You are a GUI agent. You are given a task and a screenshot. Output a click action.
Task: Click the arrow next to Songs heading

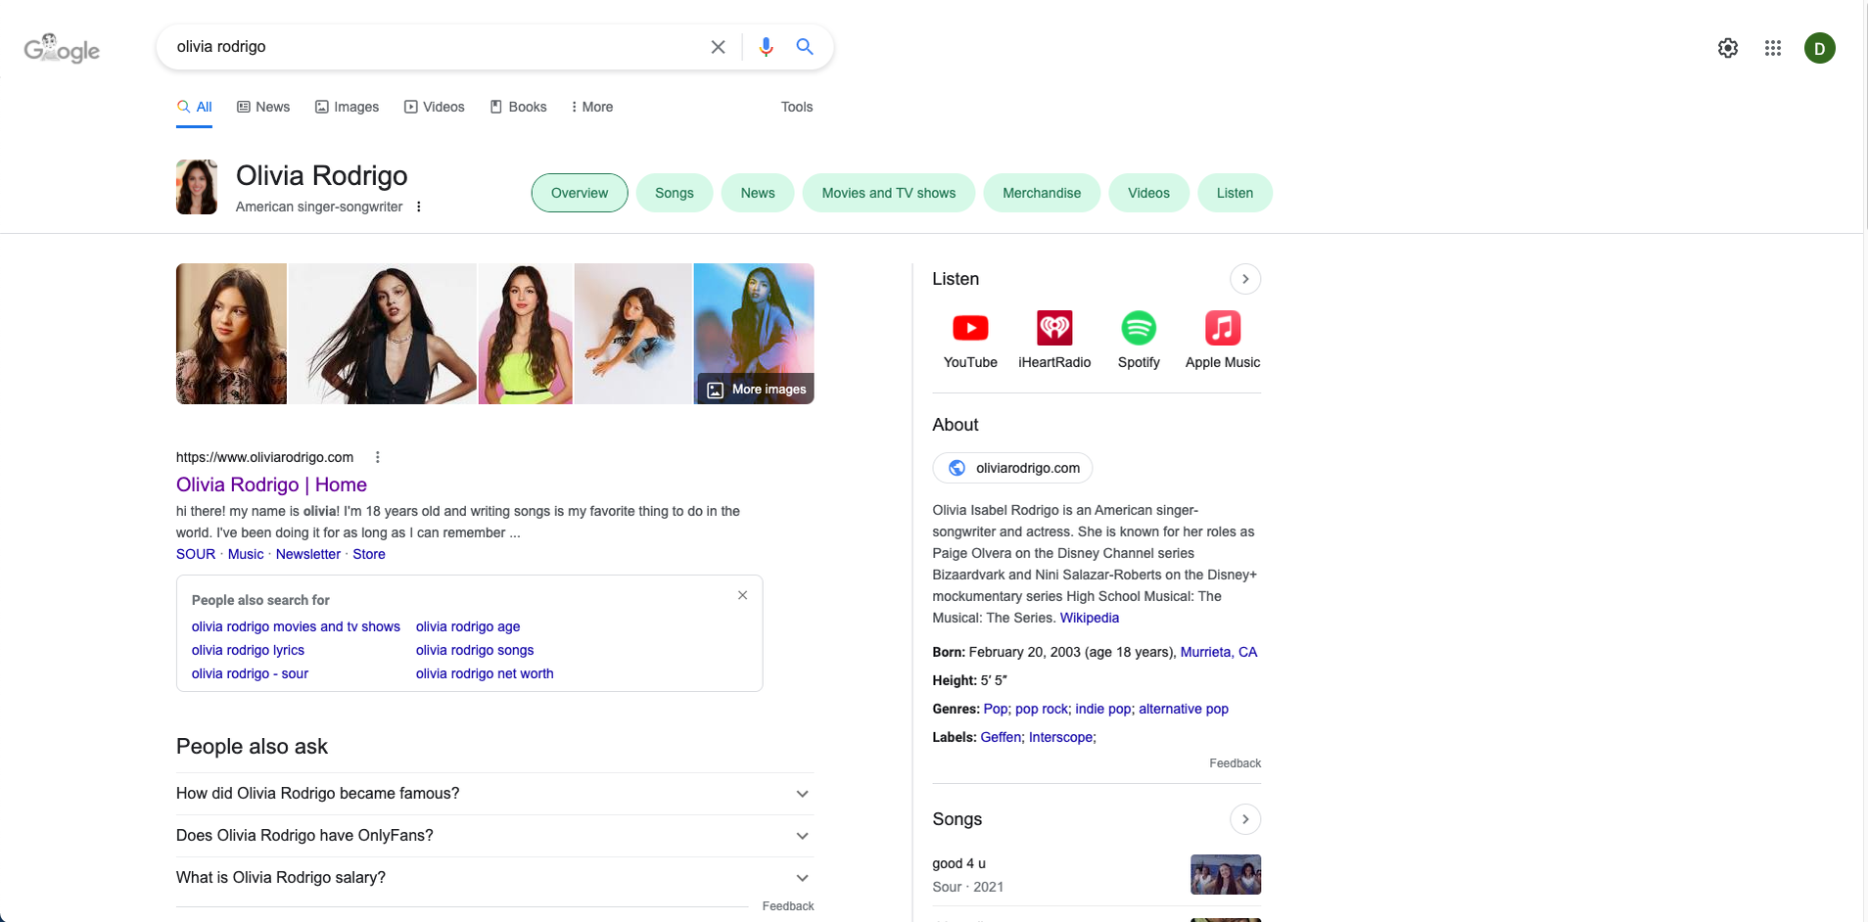click(1245, 819)
